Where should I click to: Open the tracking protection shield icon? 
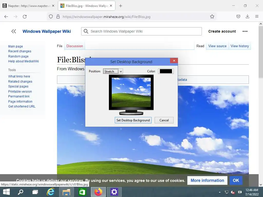click(51, 17)
